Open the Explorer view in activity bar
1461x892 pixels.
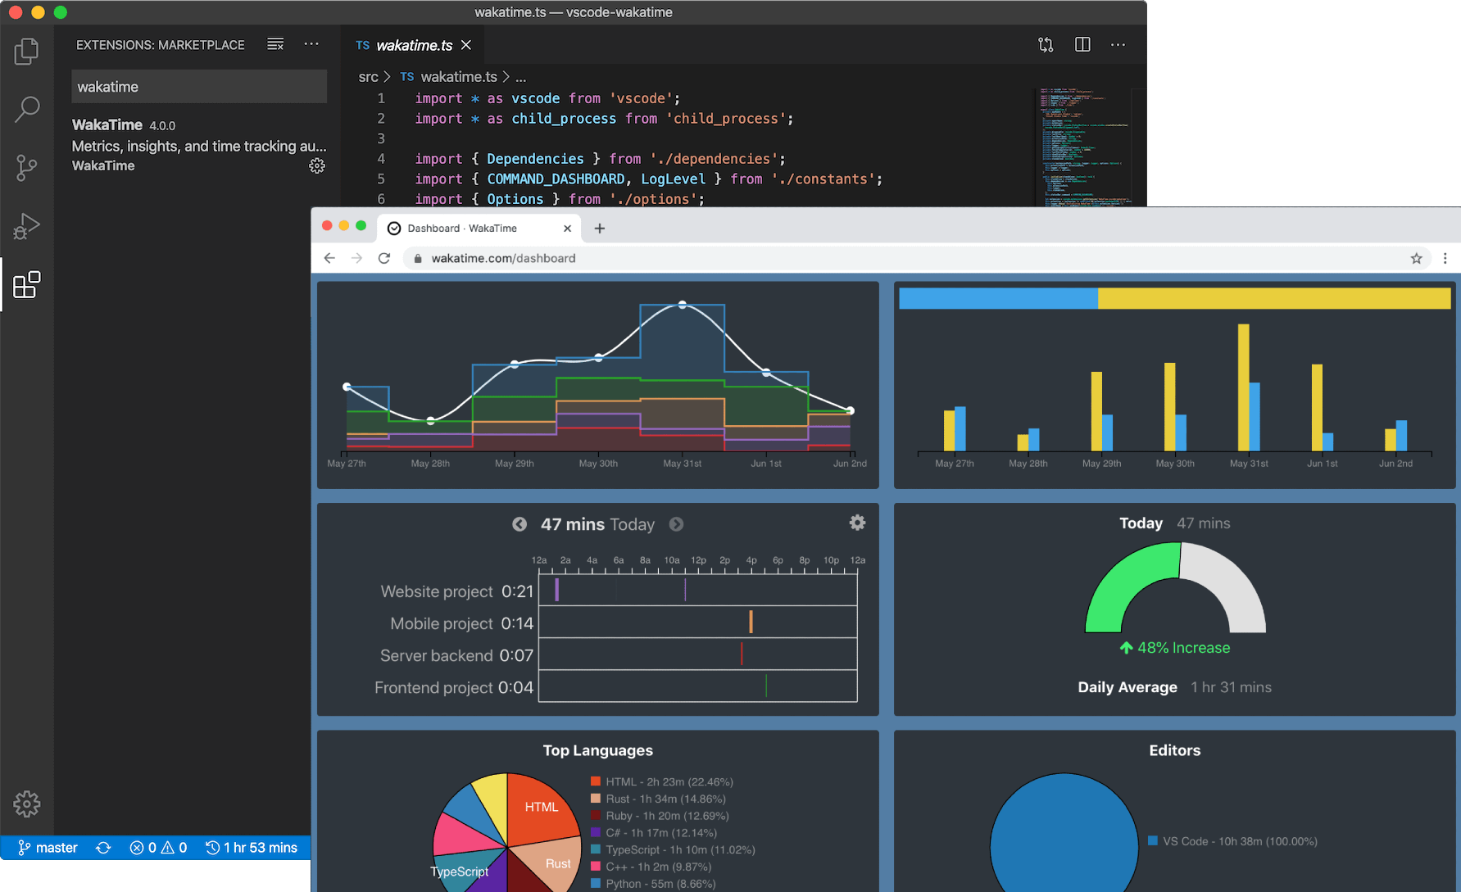26,52
